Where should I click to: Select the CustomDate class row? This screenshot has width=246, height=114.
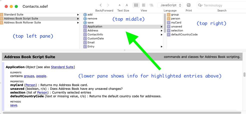123,38
